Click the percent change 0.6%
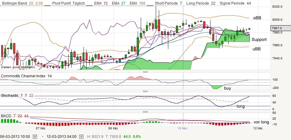 [x=137, y=137]
